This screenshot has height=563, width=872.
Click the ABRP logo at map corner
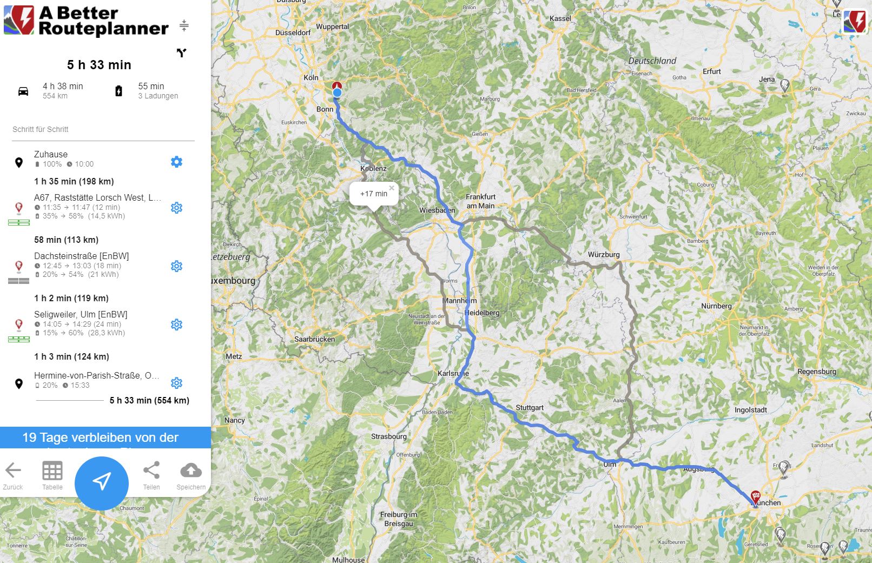[855, 22]
